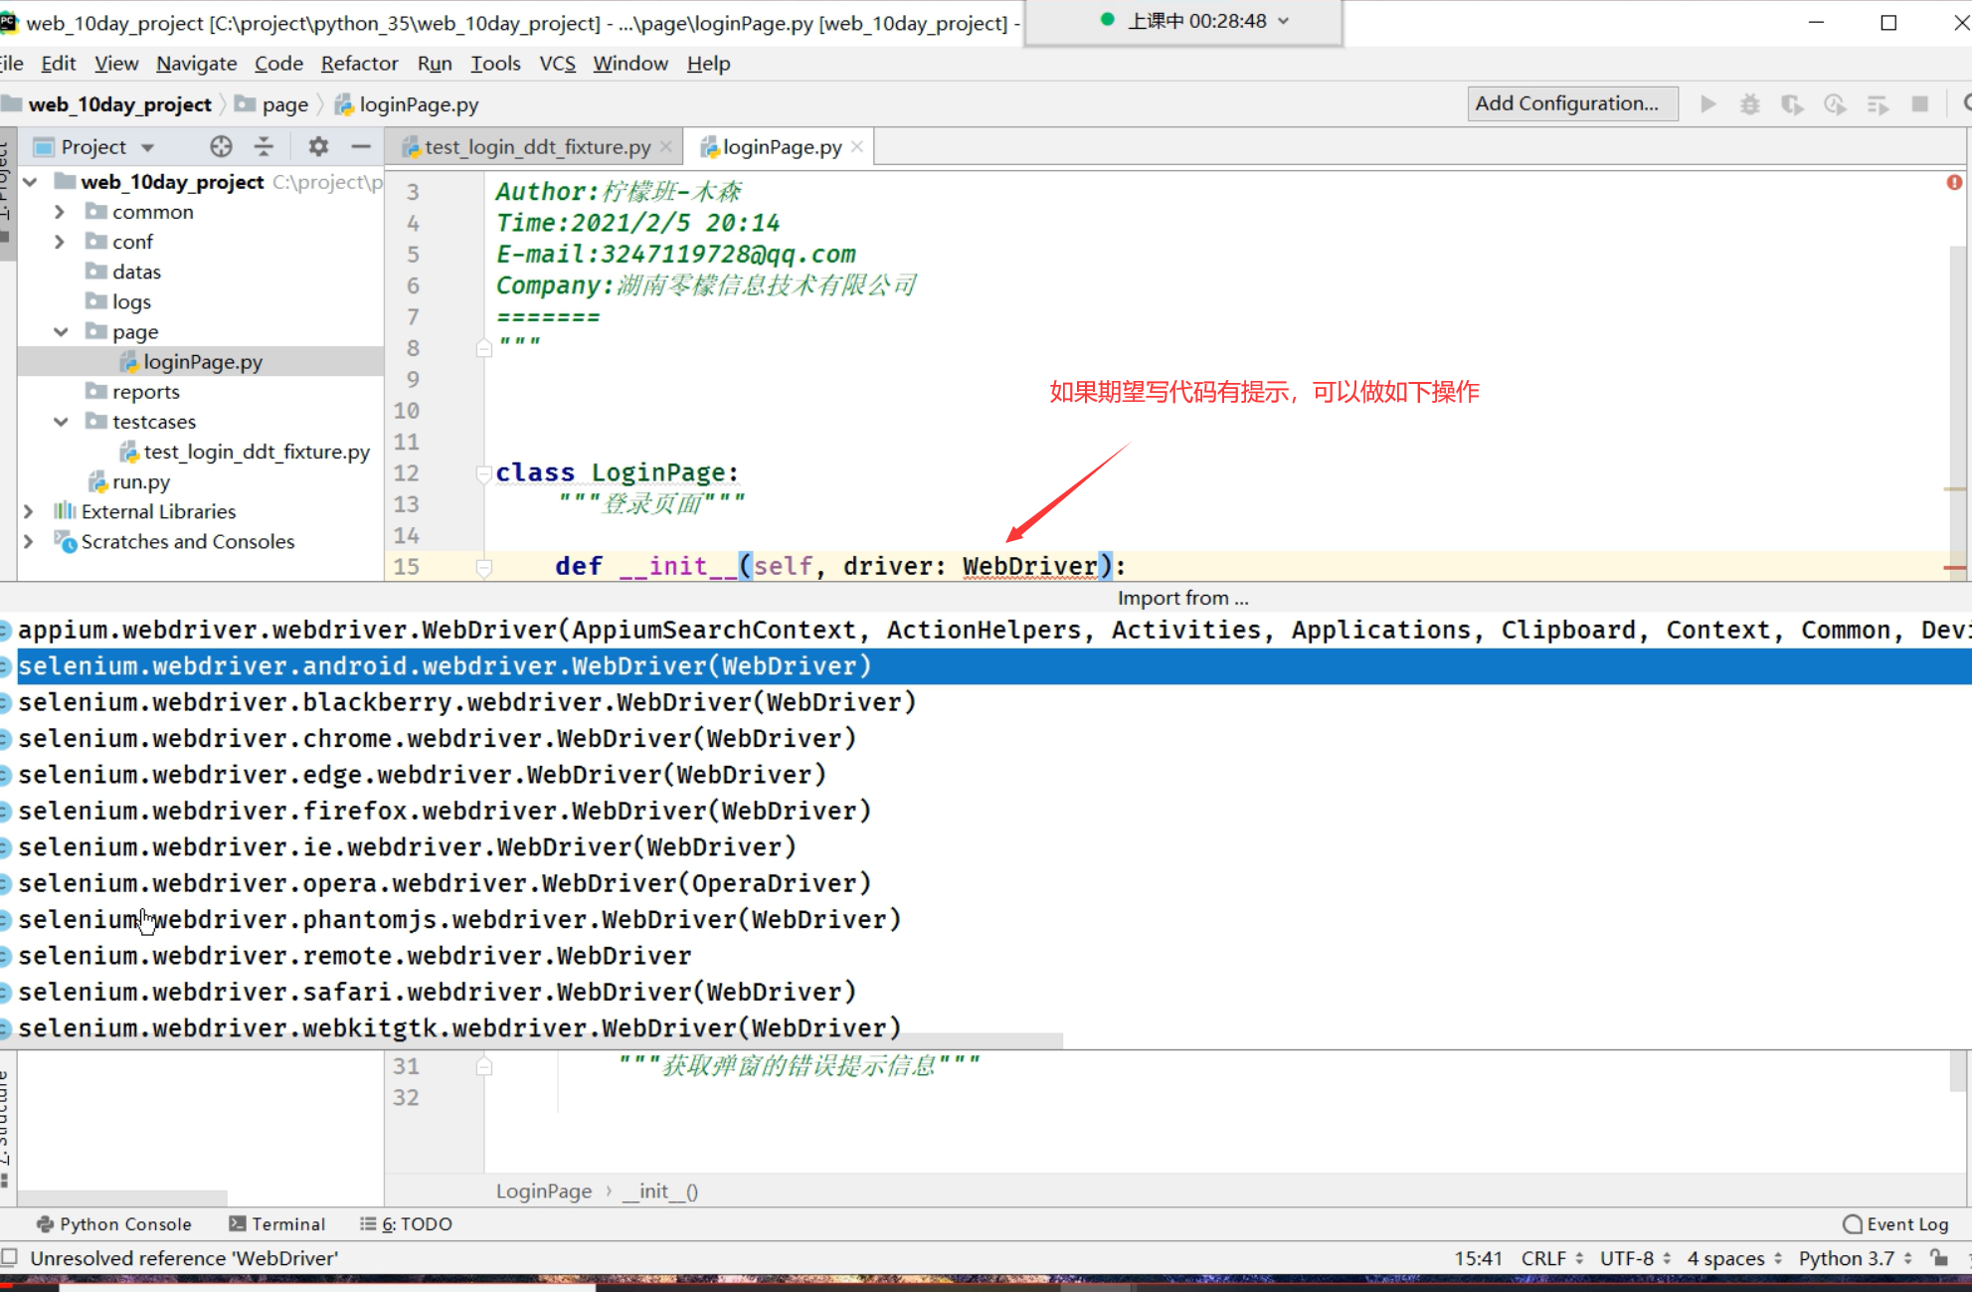Click the collapse all icon in Project panel
The image size is (1972, 1292).
click(x=264, y=147)
